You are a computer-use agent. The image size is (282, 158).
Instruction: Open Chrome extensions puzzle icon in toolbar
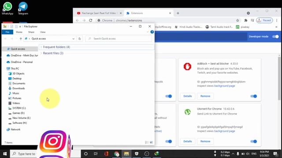(246, 21)
